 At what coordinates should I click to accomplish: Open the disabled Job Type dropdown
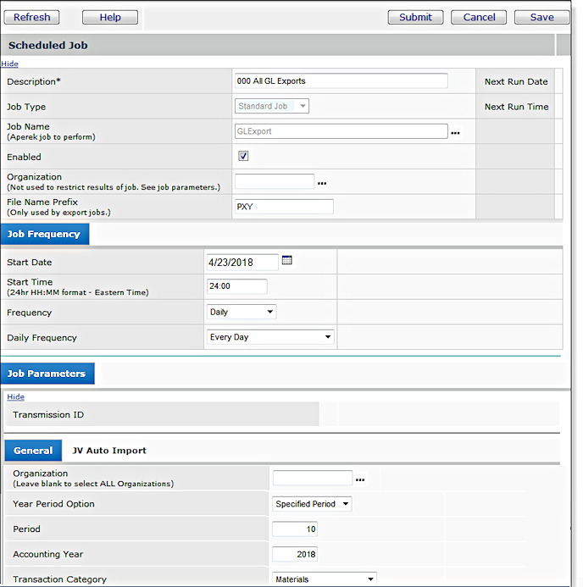(271, 107)
